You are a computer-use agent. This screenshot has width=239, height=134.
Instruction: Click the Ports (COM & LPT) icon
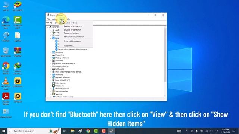pos(53,80)
